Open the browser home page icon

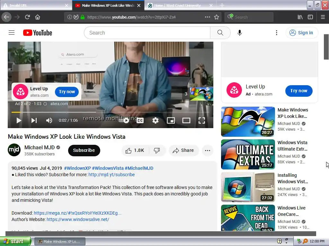38,17
